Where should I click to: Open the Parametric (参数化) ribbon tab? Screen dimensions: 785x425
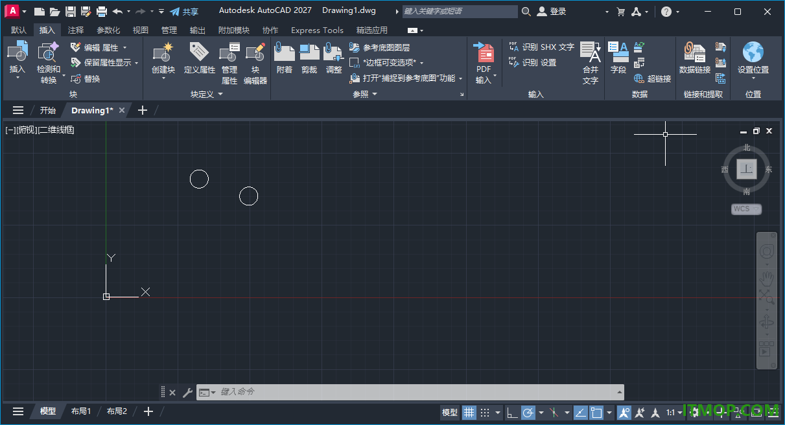(108, 30)
